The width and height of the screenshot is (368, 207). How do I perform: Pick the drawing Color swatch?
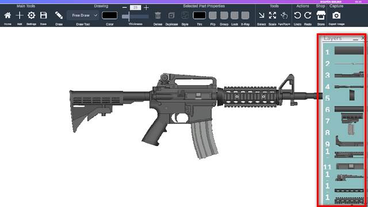(110, 16)
